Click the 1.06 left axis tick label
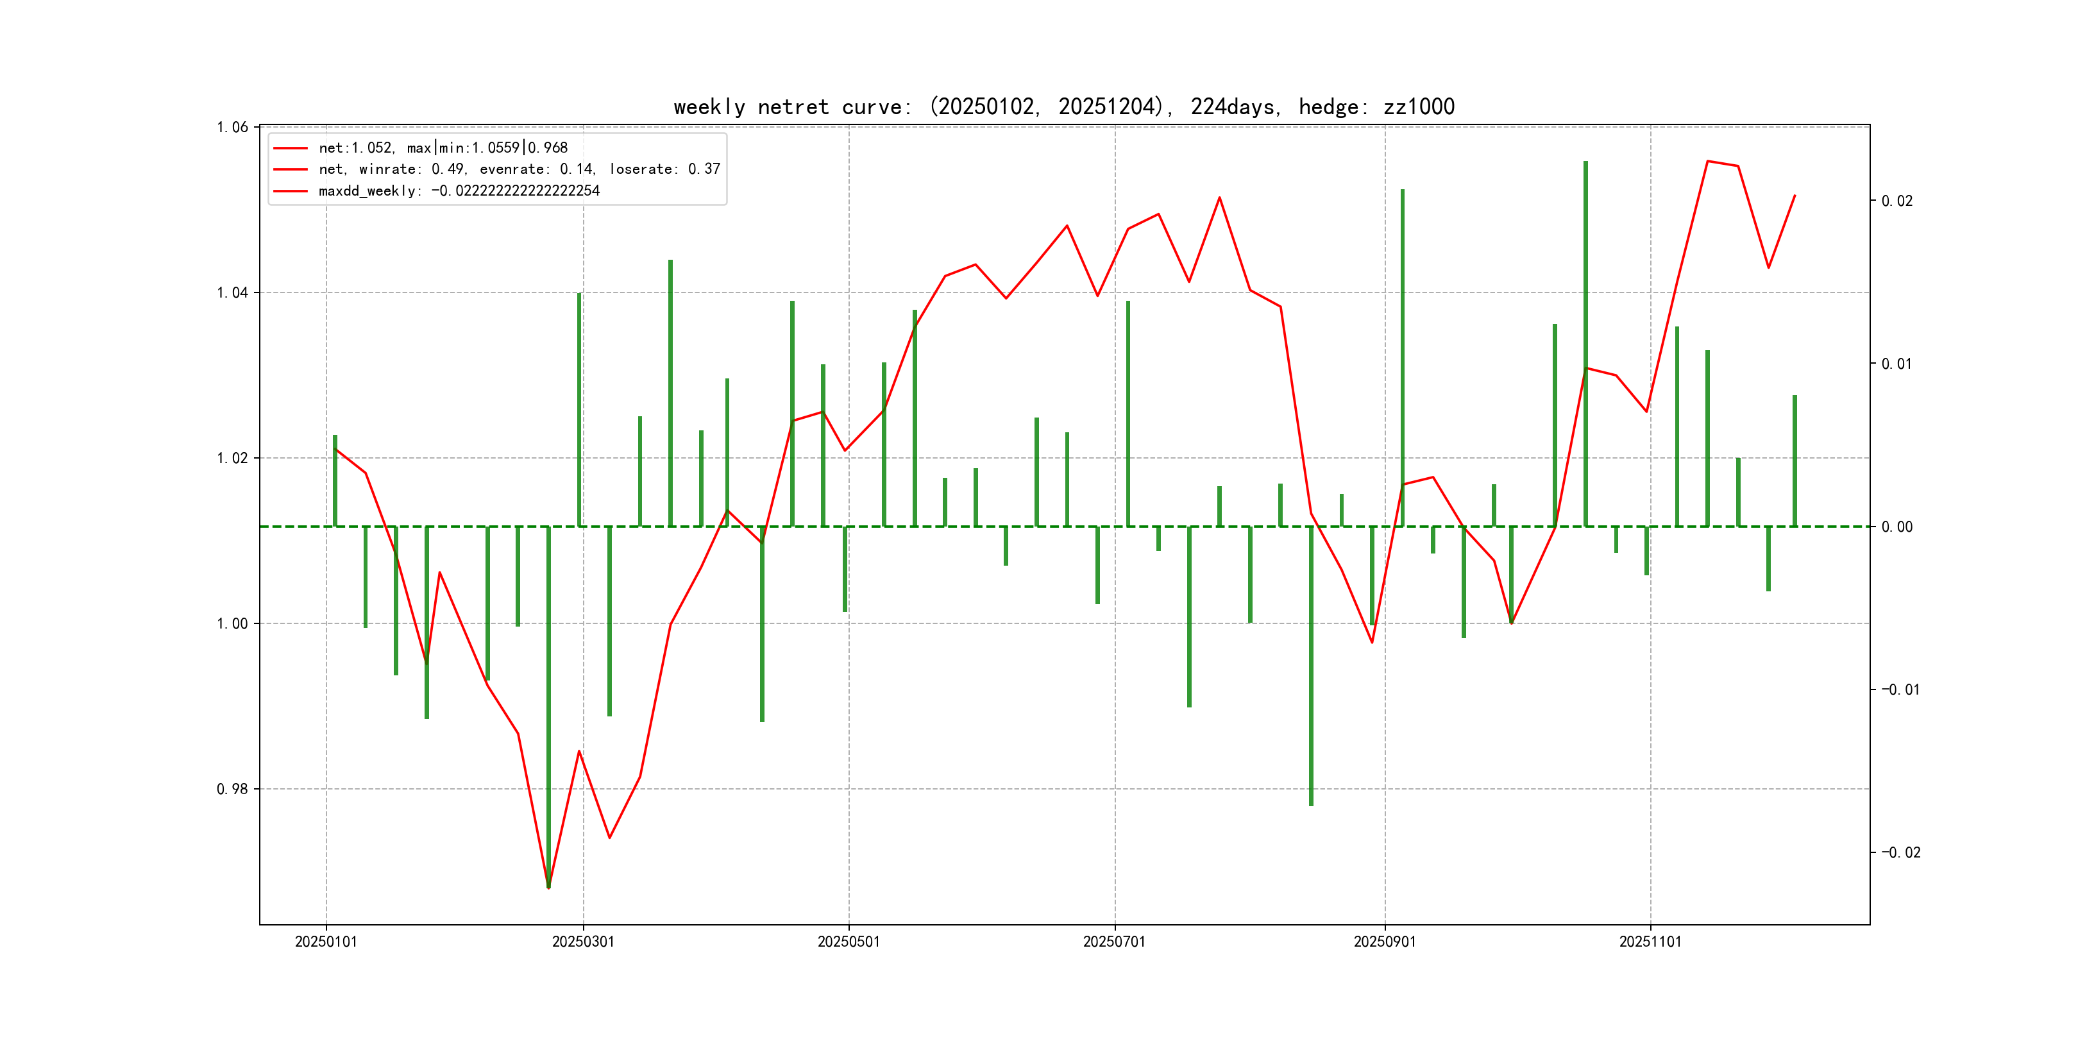This screenshot has height=1039, width=2078. click(232, 128)
